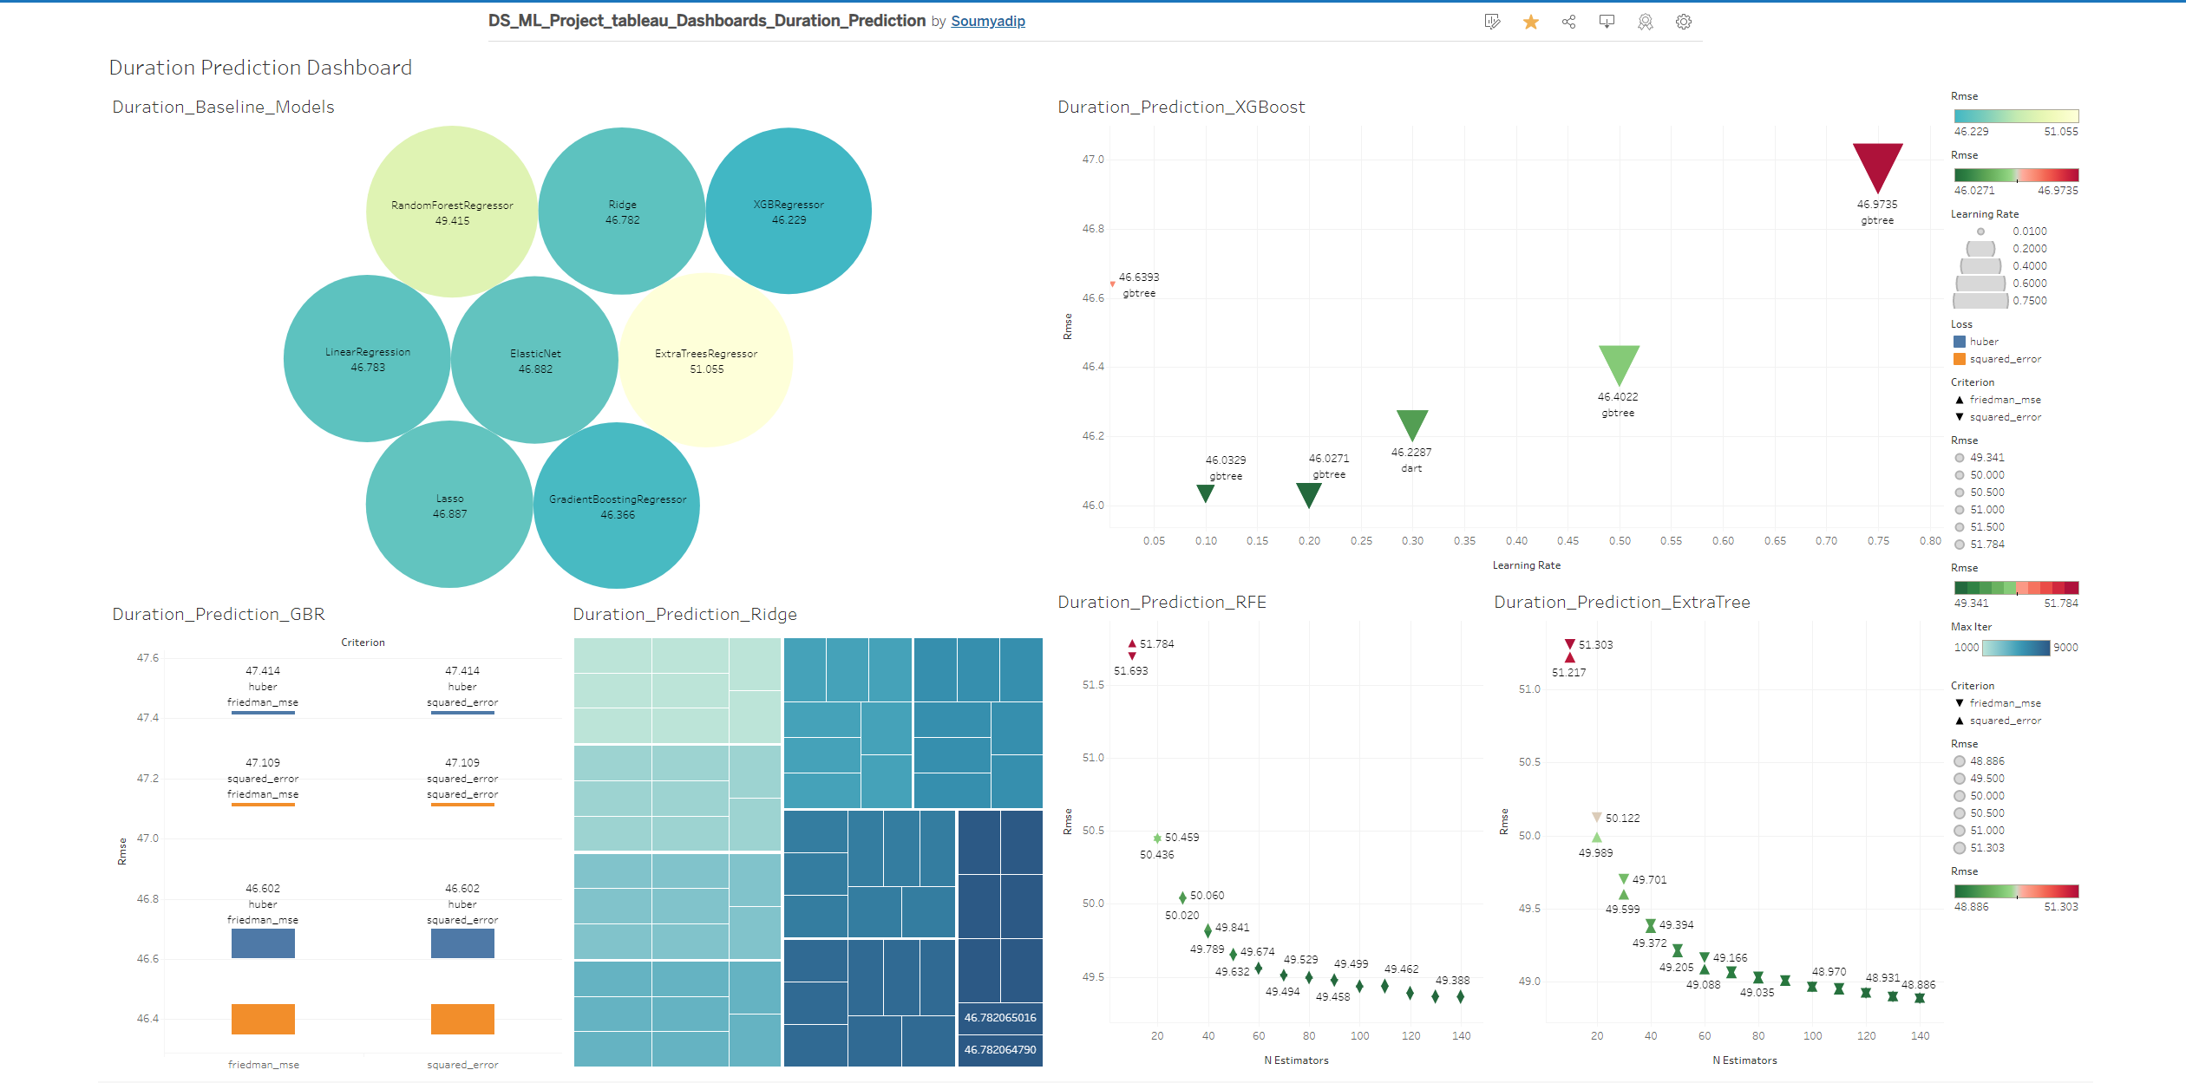
Task: Click the 46.782065016 cell in Ridge treemap
Action: (x=999, y=1019)
